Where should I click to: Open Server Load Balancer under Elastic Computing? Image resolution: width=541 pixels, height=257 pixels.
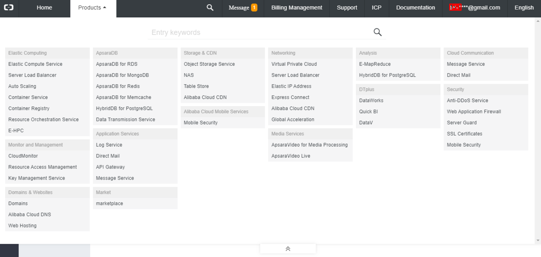[33, 75]
